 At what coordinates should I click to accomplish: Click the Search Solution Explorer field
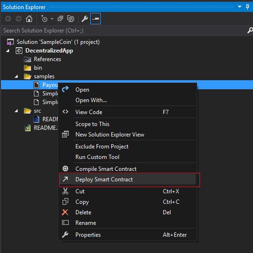click(124, 30)
